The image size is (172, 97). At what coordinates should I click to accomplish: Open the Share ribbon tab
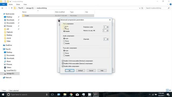click(x=18, y=4)
